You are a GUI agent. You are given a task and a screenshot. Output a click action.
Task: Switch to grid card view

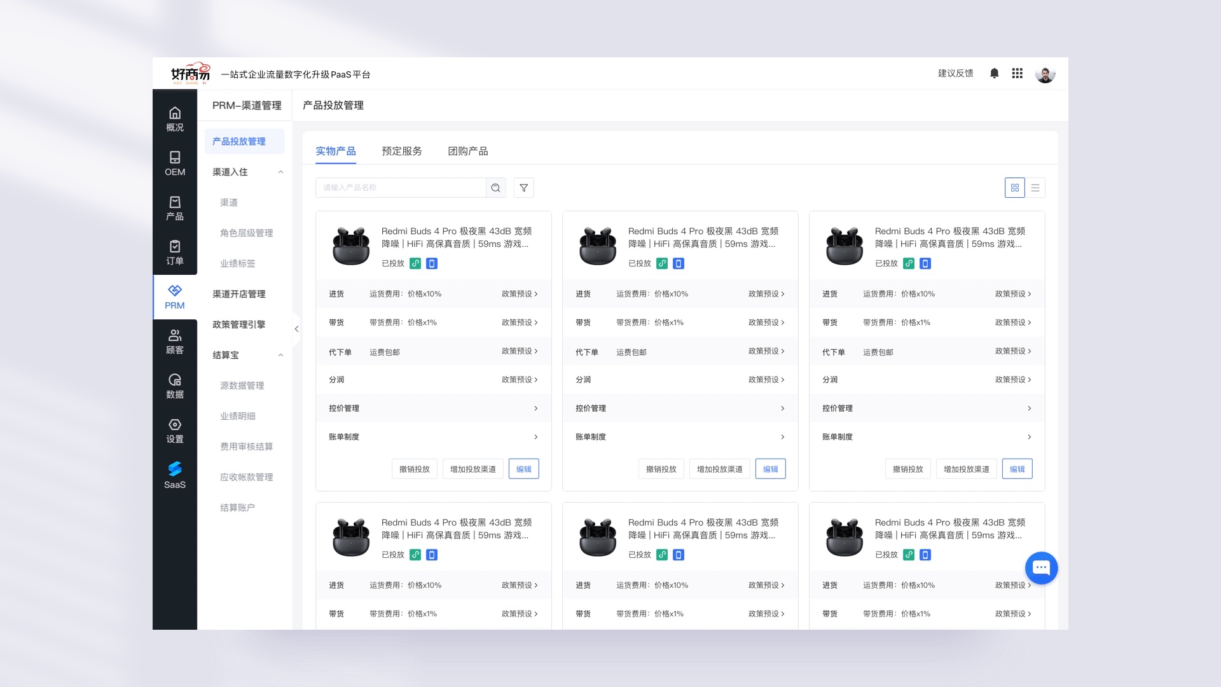click(1014, 188)
